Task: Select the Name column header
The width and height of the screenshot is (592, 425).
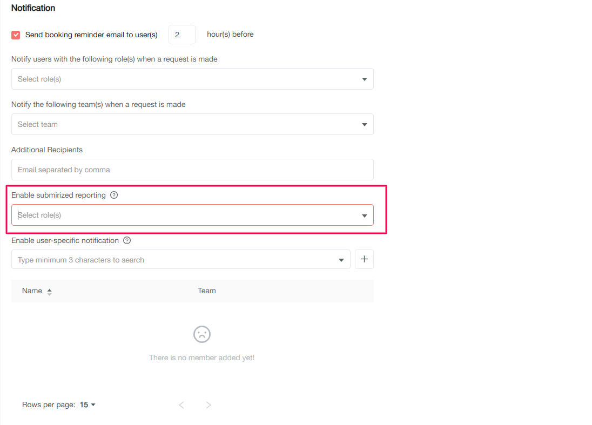Action: click(x=32, y=291)
